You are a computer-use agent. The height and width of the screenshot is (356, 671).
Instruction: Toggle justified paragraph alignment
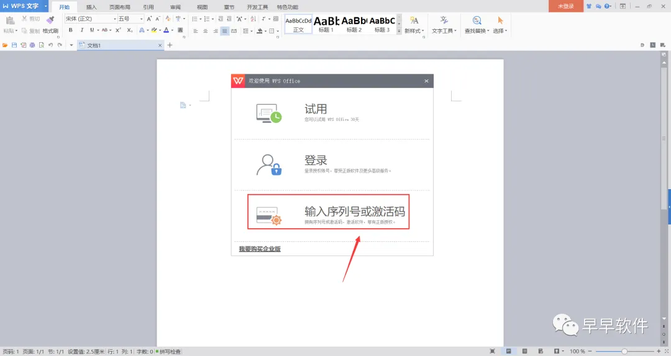coord(225,31)
